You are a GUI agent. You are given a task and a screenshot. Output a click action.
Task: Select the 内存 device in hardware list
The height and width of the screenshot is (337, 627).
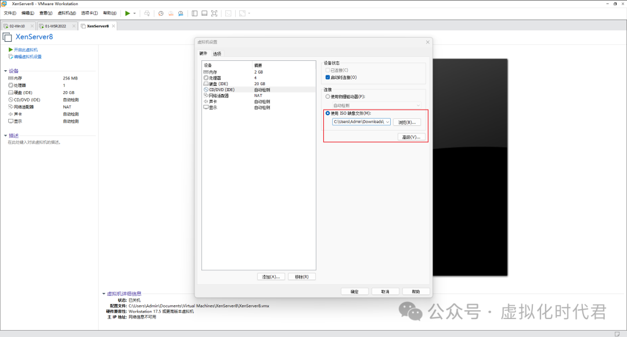coord(212,71)
